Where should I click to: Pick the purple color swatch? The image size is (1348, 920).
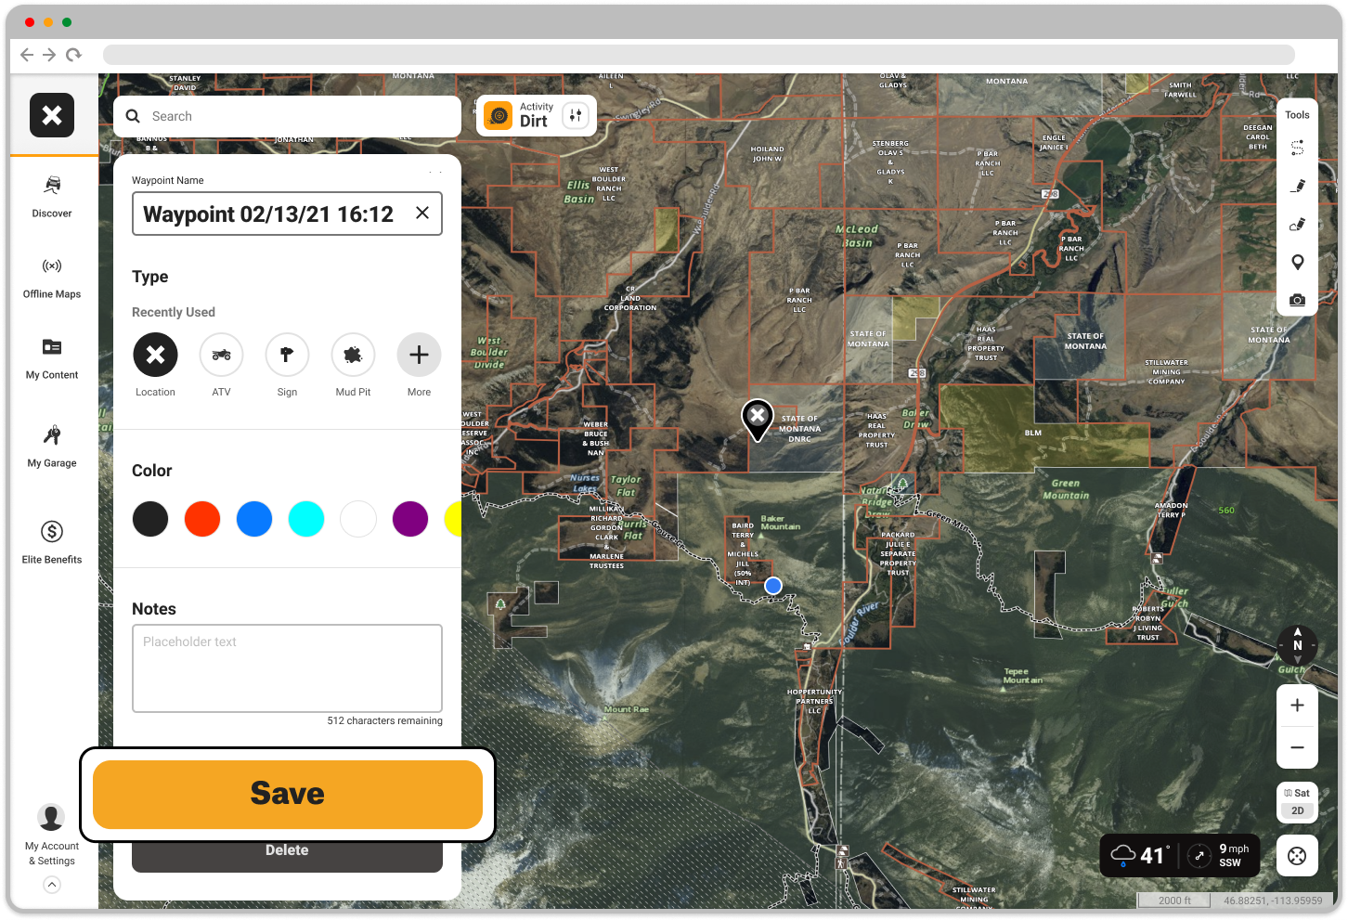coord(410,519)
